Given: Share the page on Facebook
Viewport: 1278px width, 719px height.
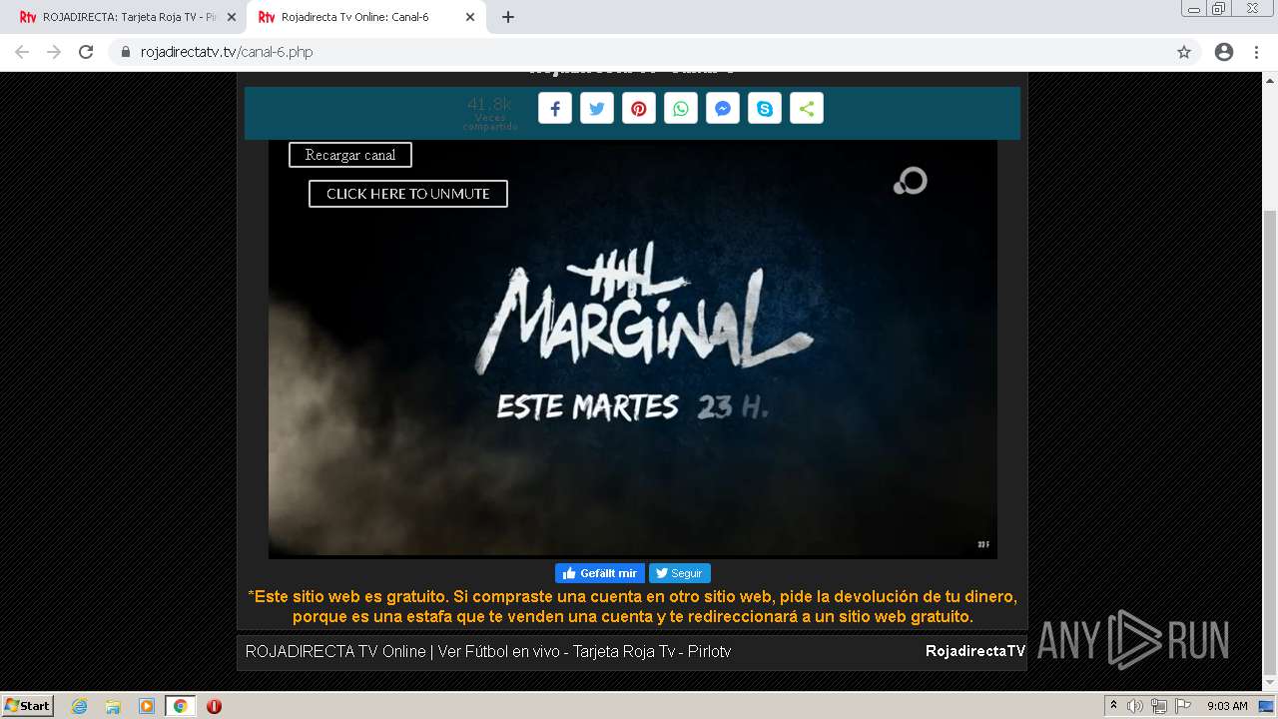Looking at the screenshot, I should coord(555,109).
